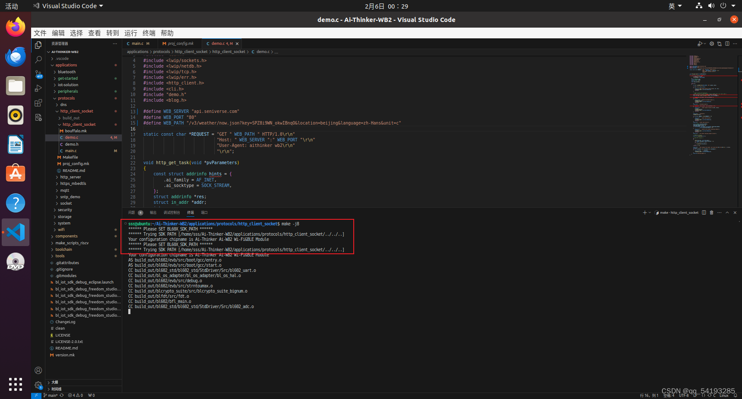Switch to the 问题 (Problems) panel tab

tap(135, 212)
